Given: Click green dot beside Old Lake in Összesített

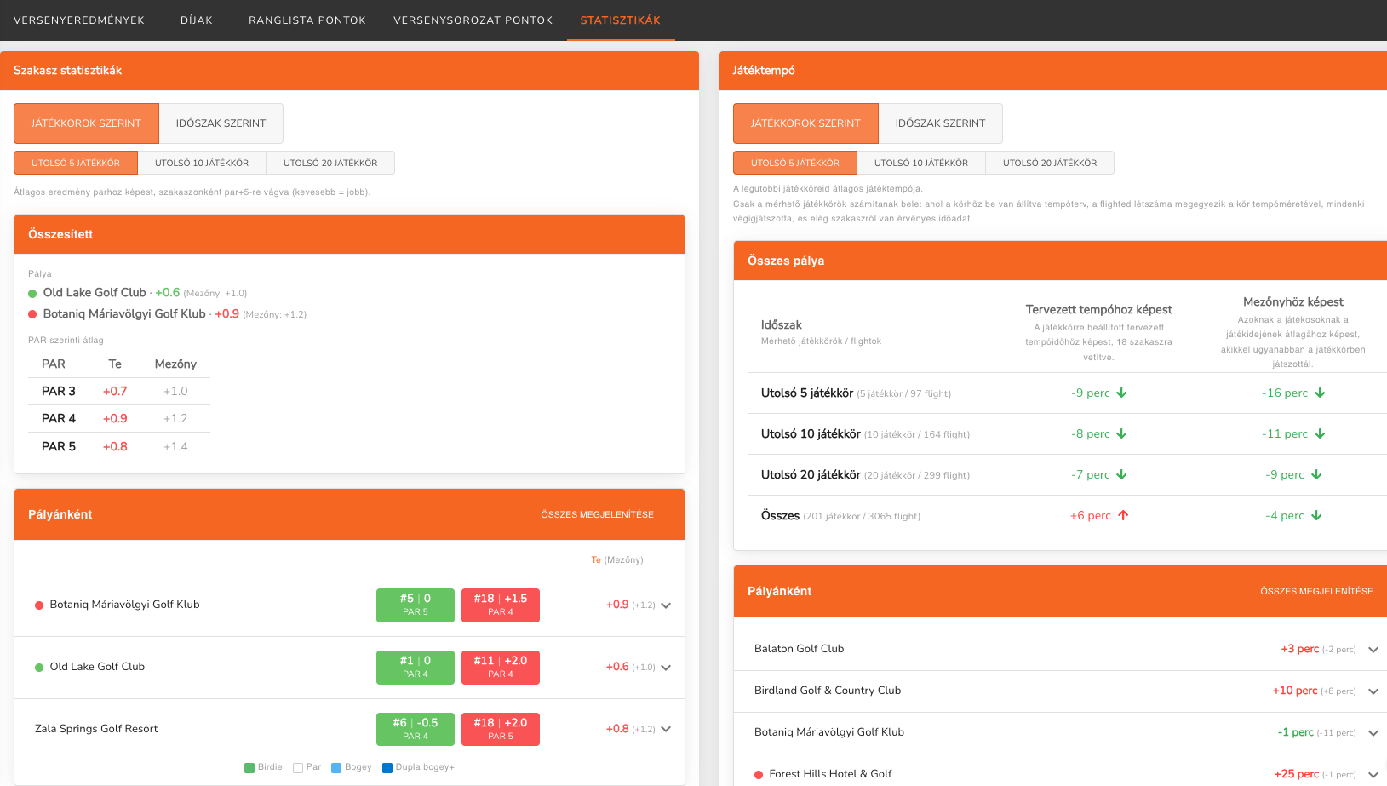Looking at the screenshot, I should [32, 293].
